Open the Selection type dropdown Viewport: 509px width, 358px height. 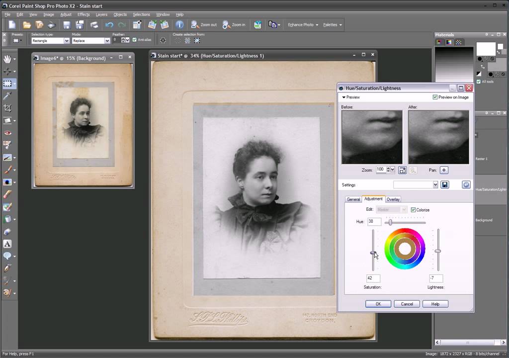click(67, 41)
